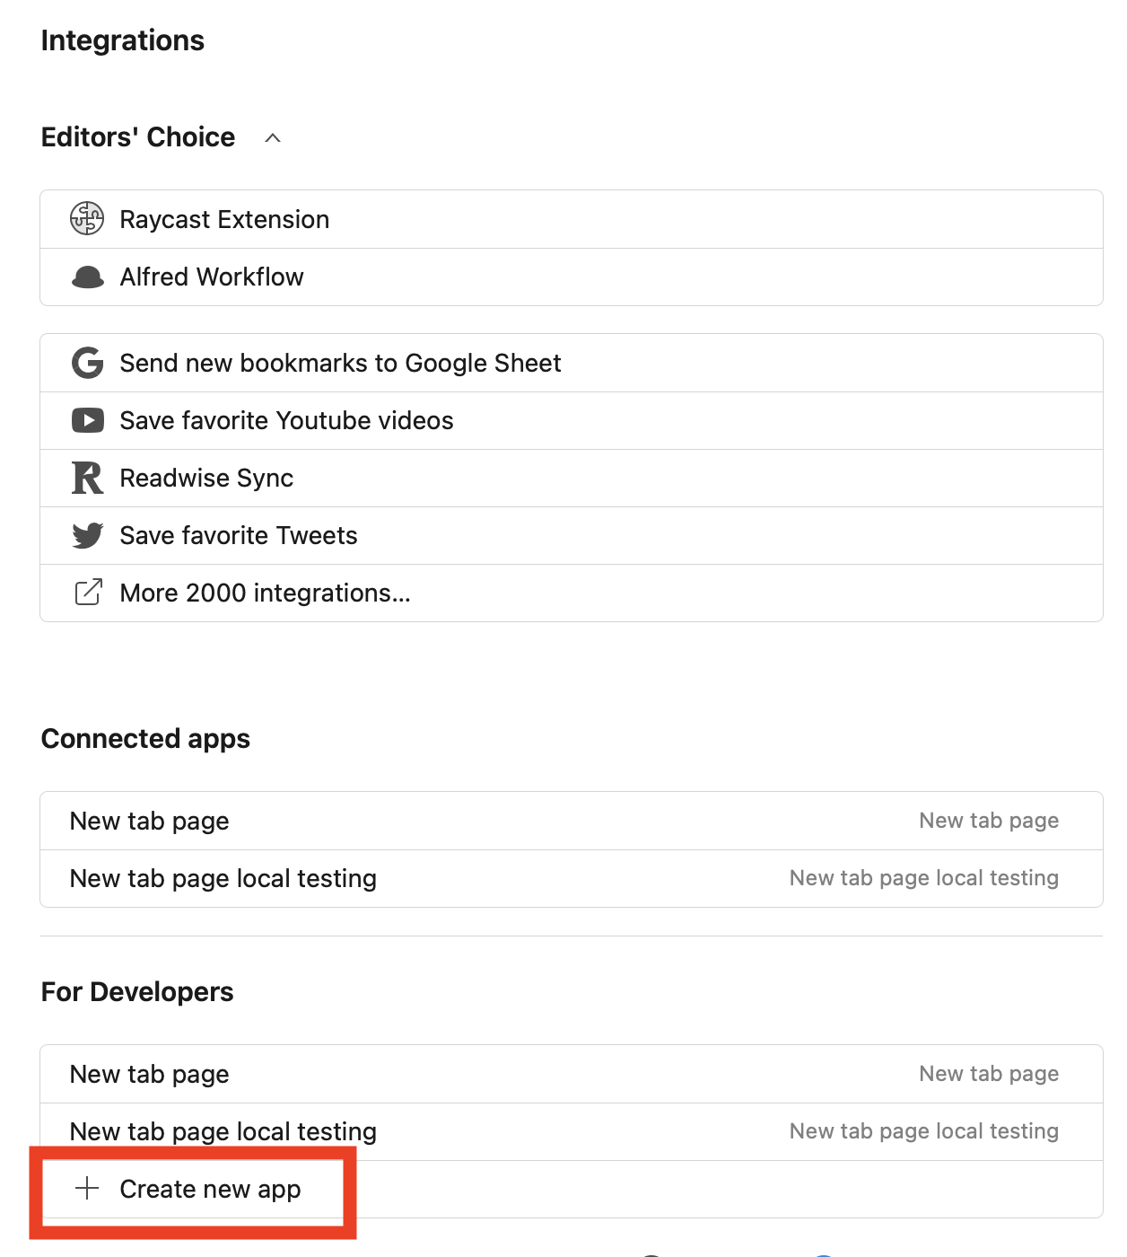Open connected app New tab page local testing
This screenshot has height=1257, width=1127.
(x=223, y=878)
